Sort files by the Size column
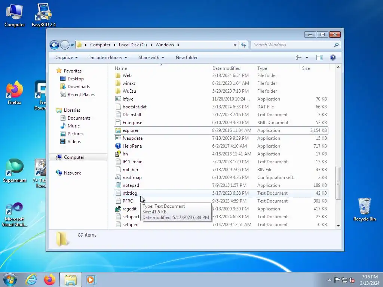Screen dimensions: 383x287 point(315,68)
